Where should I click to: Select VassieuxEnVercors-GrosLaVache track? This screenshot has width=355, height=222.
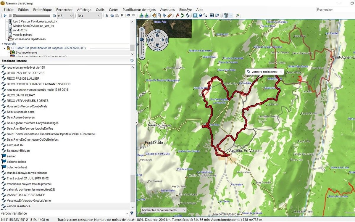point(29,201)
